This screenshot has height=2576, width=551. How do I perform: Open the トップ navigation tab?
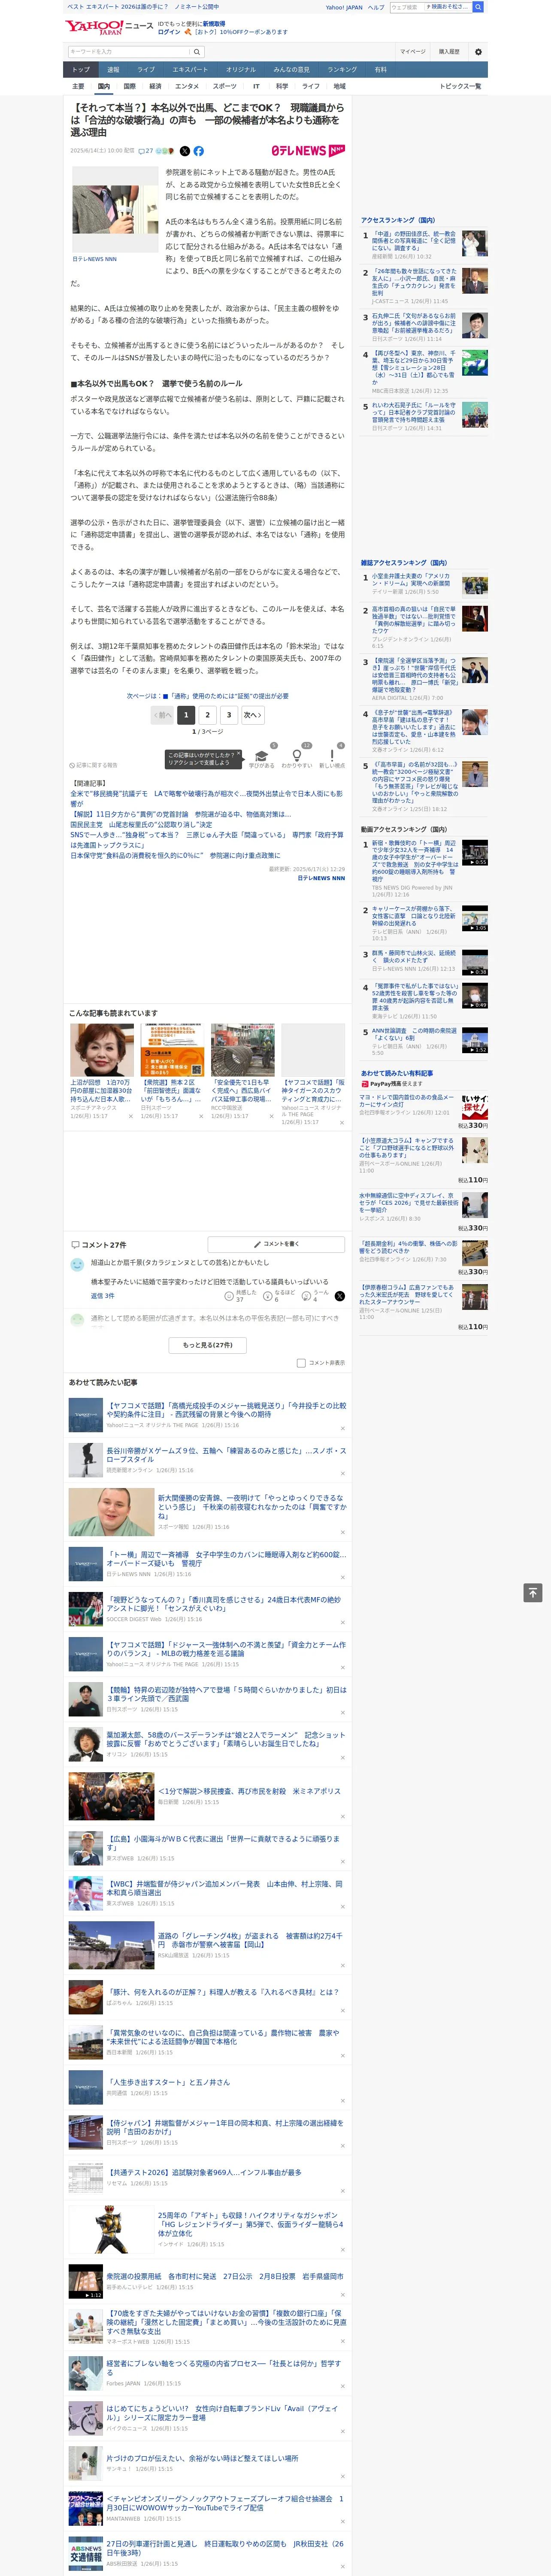click(81, 70)
